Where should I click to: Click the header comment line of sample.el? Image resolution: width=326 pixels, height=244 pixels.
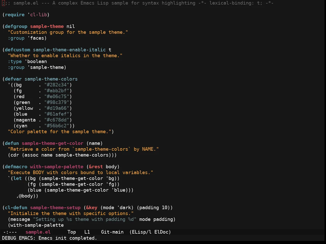click(x=138, y=3)
